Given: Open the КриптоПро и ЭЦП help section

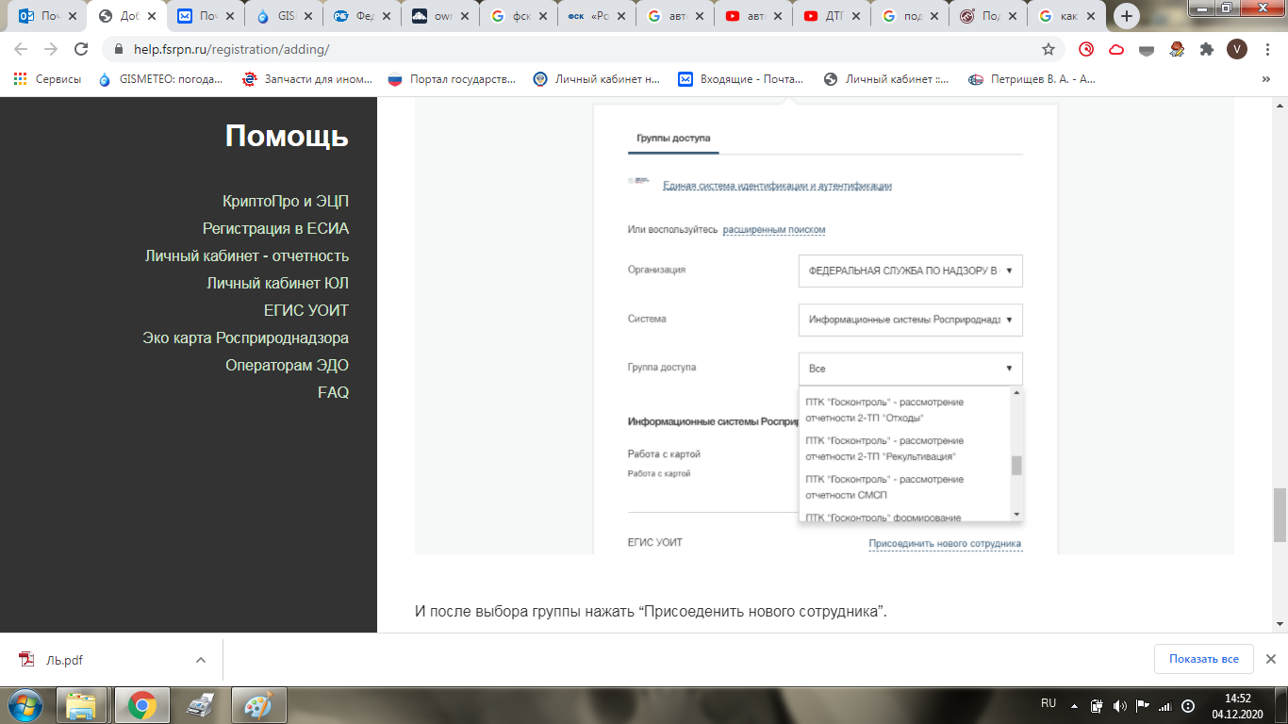Looking at the screenshot, I should (x=286, y=201).
